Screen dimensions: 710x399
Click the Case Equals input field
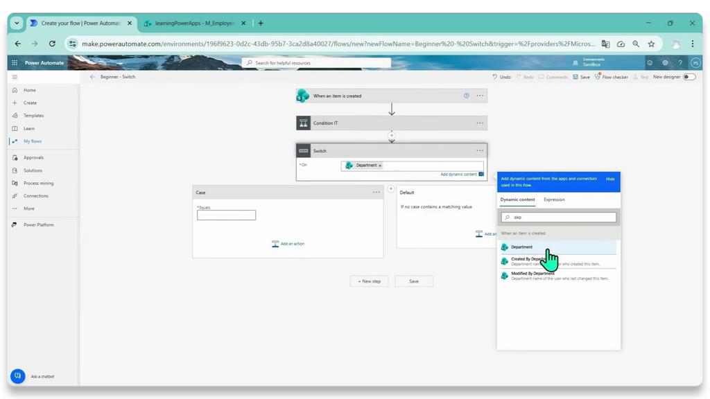pyautogui.click(x=227, y=215)
